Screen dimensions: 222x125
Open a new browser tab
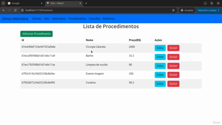pyautogui.click(x=86, y=3)
